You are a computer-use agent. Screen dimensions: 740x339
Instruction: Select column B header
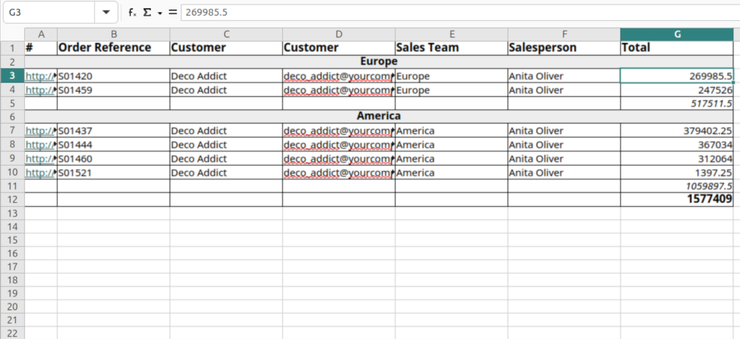[x=113, y=34]
